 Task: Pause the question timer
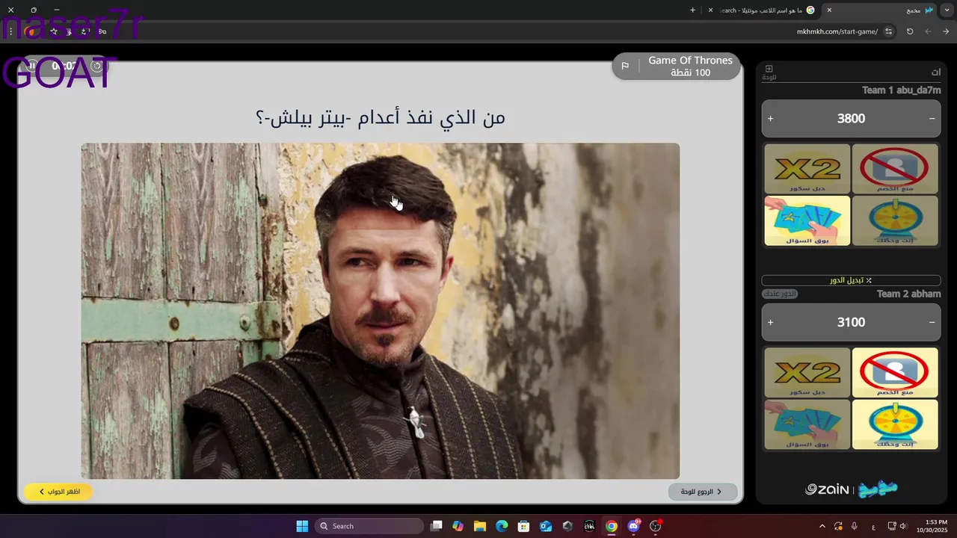pos(32,66)
